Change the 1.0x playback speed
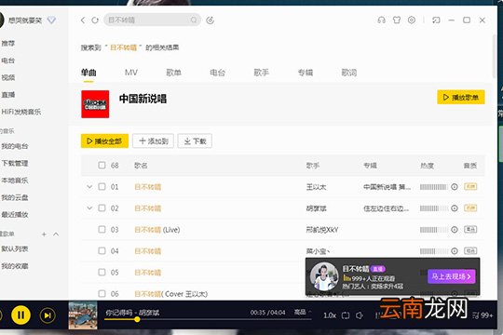Screen dimensions: 503x335 pyautogui.click(x=330, y=315)
